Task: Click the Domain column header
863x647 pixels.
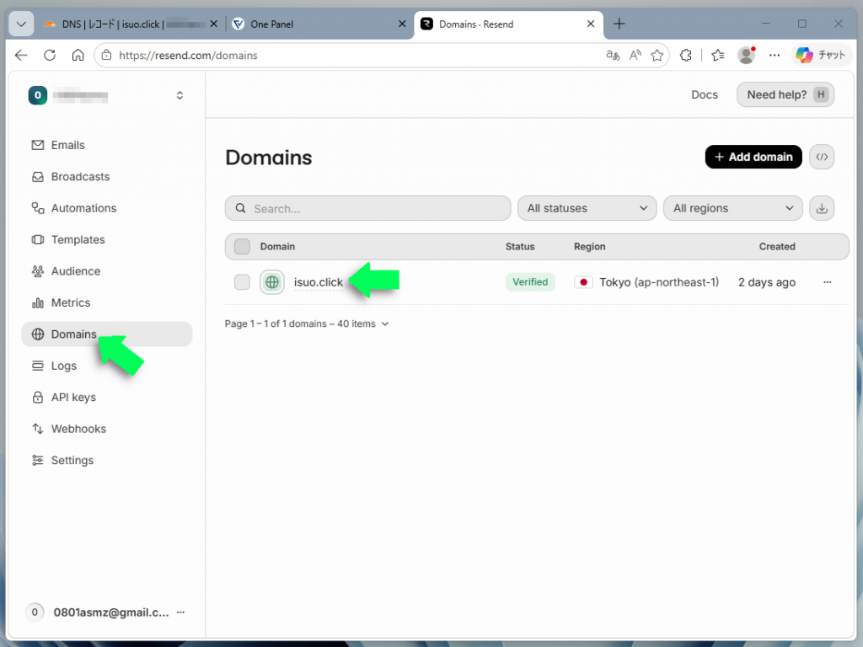Action: pos(277,247)
